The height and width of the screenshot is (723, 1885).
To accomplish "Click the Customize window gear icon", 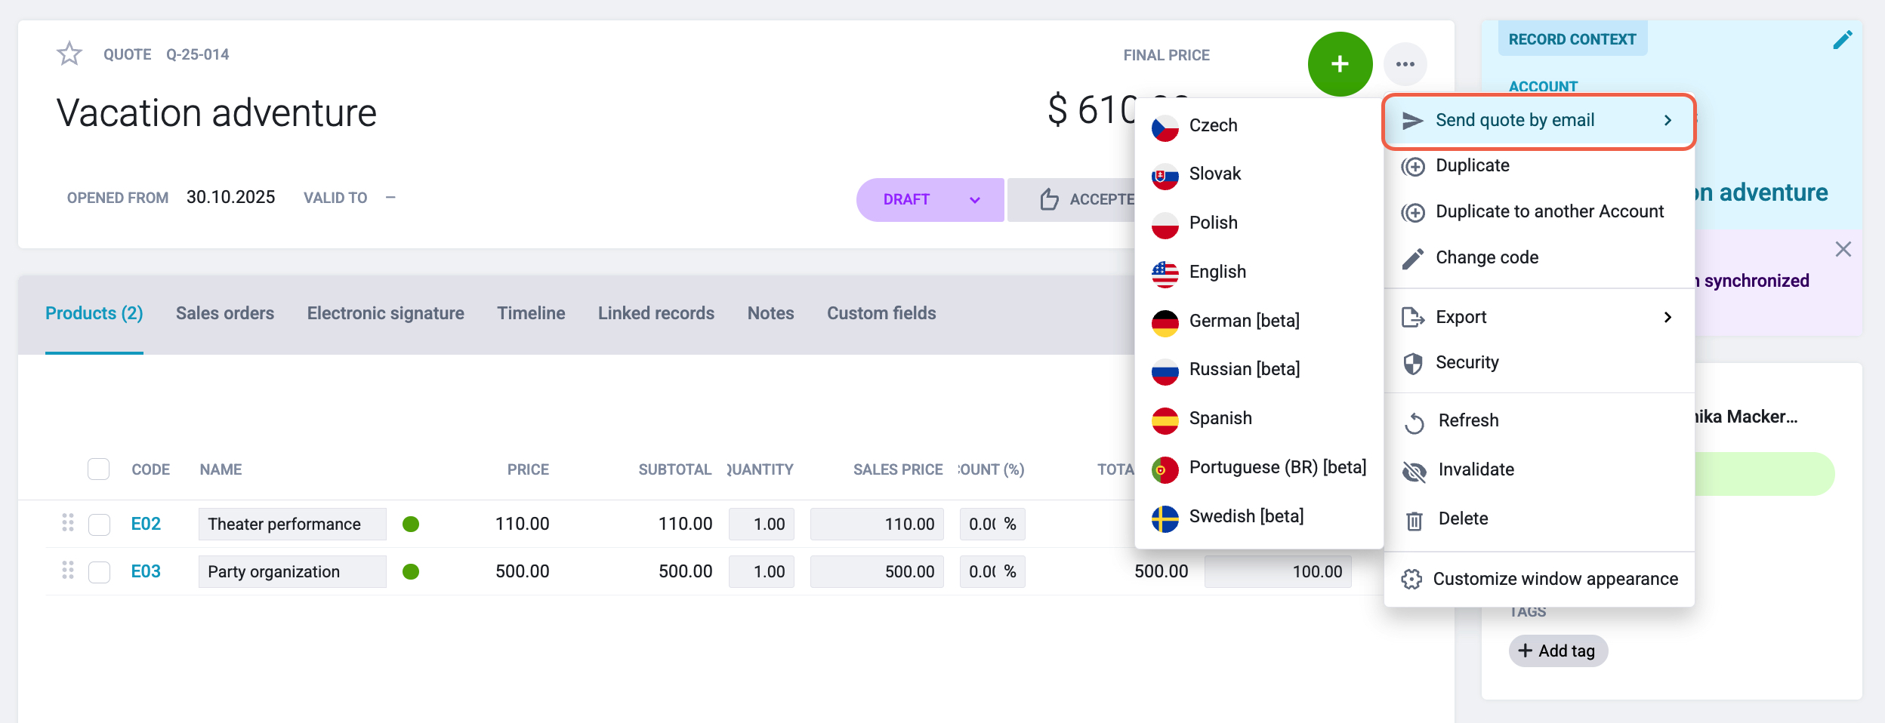I will click(1411, 580).
